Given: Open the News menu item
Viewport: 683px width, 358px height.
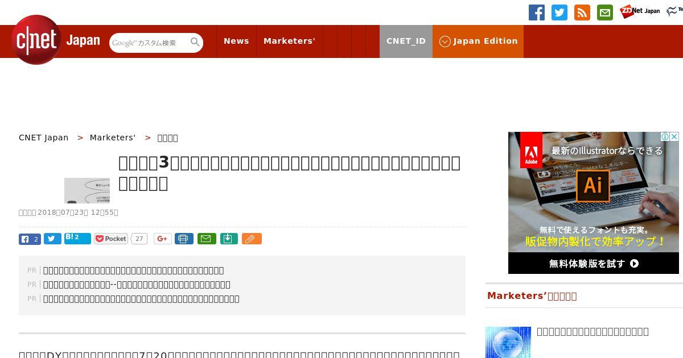Looking at the screenshot, I should (x=236, y=41).
